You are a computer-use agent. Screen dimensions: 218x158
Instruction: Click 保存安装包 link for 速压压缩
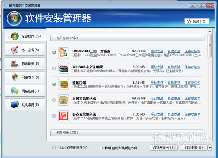(x=192, y=83)
